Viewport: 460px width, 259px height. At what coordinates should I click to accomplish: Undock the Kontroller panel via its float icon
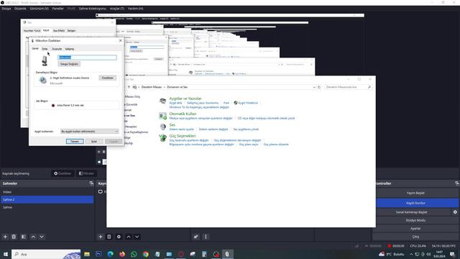(457, 183)
